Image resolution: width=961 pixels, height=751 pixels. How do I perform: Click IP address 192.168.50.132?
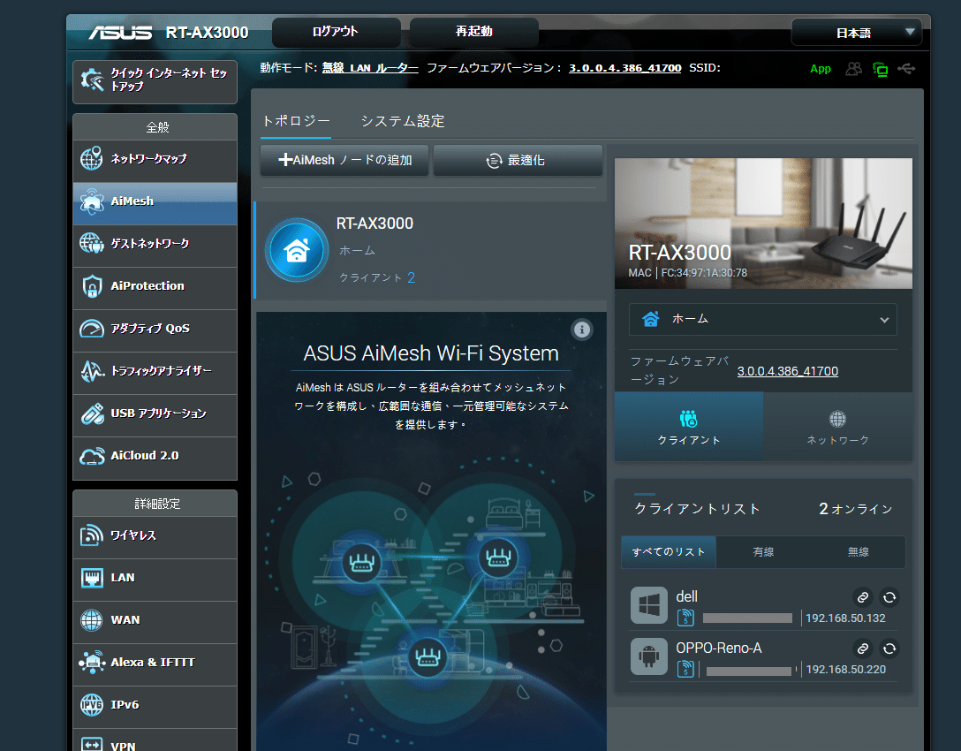point(845,618)
